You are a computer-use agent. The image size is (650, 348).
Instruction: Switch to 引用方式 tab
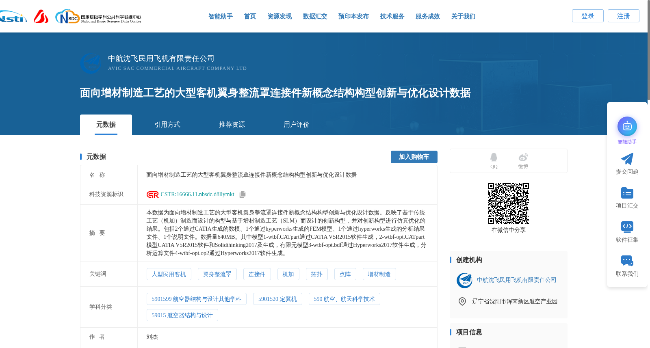[x=167, y=125]
